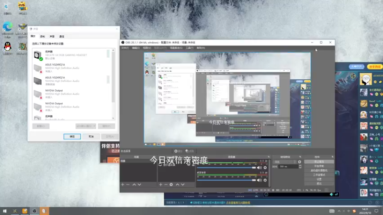Move the scene up in the Scenes panel
The image size is (383, 215).
[x=134, y=184]
